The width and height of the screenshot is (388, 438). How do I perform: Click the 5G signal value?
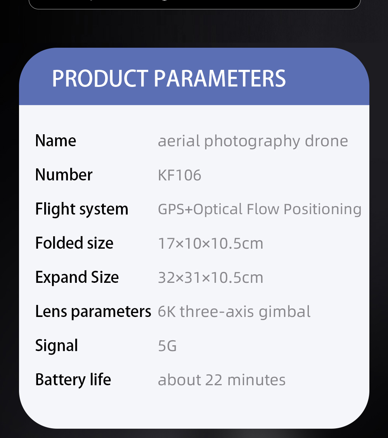(167, 346)
